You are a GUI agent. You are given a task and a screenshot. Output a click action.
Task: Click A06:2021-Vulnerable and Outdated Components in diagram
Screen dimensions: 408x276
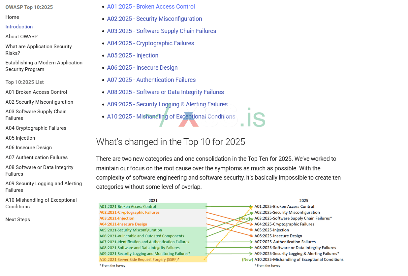[x=141, y=236]
